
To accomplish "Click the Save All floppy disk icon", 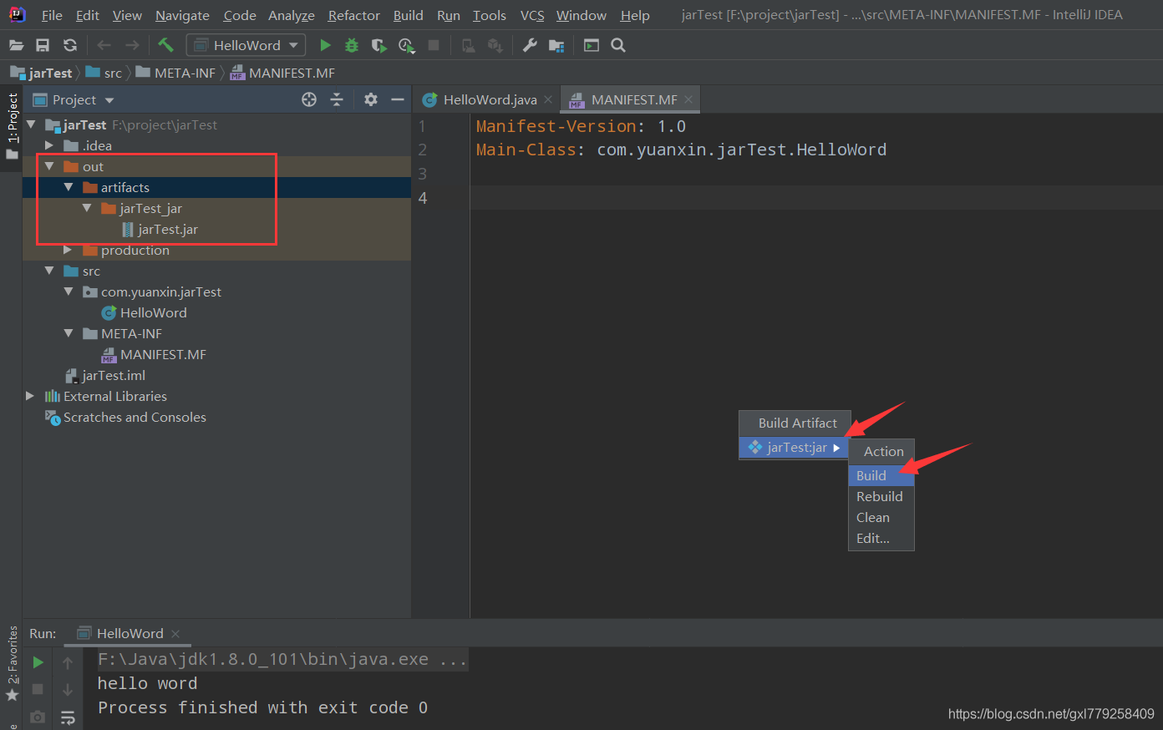I will pos(43,45).
